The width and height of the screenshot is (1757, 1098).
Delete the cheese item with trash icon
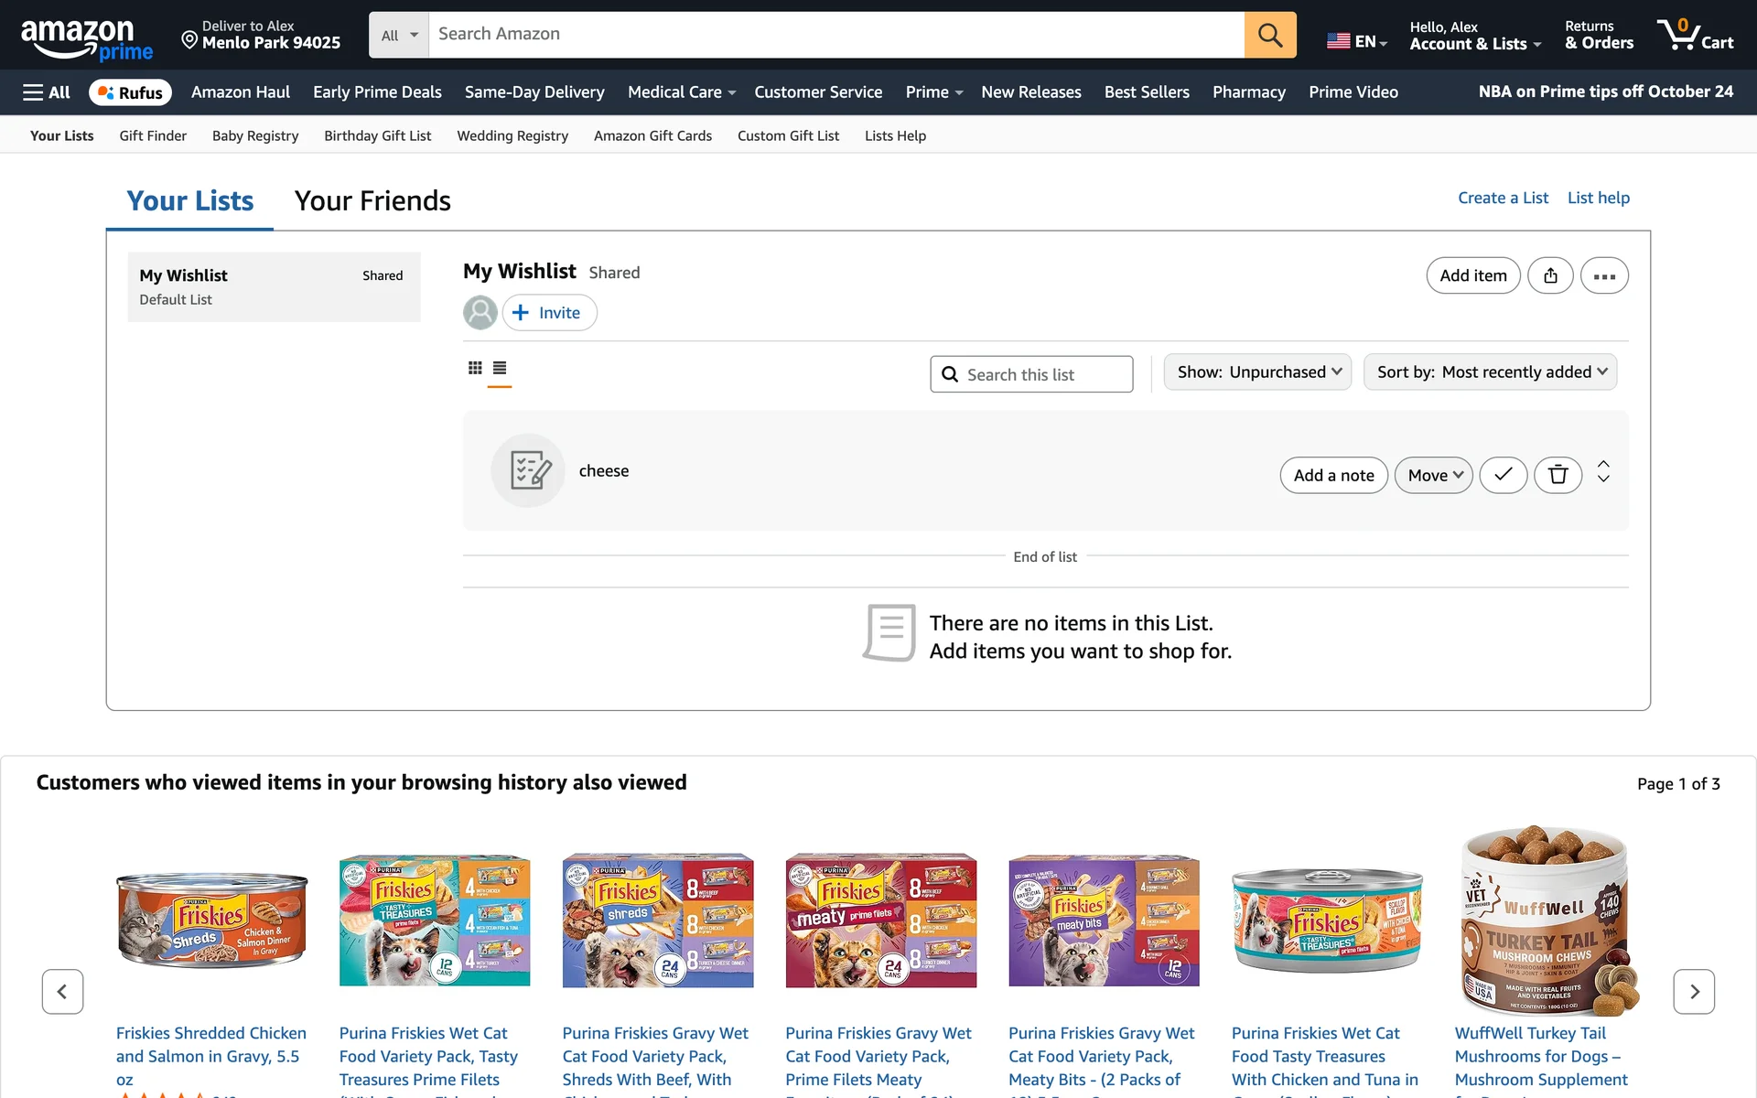pos(1558,475)
